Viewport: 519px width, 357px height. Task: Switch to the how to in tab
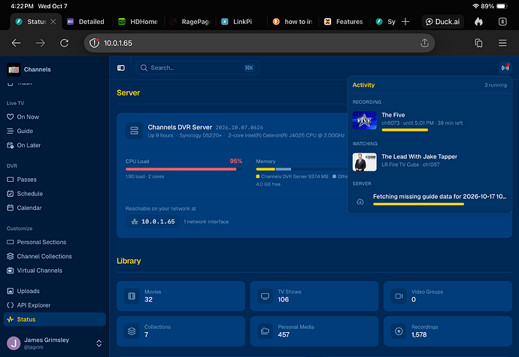pyautogui.click(x=293, y=22)
